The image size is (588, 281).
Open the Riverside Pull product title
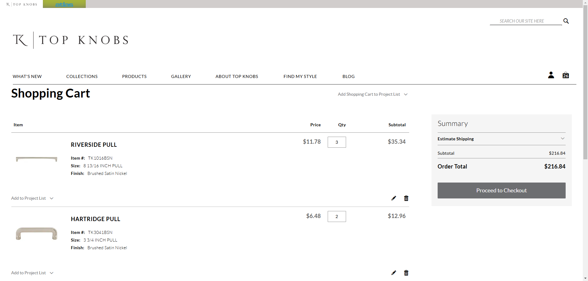click(x=94, y=145)
